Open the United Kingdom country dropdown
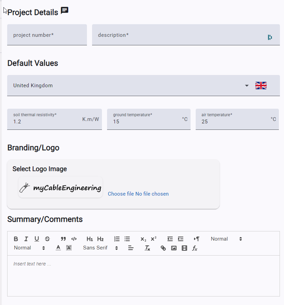Image resolution: width=284 pixels, height=305 pixels. tap(144, 86)
